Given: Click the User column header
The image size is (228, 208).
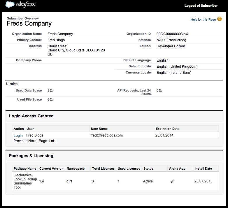Looking at the screenshot, I should (57, 129).
